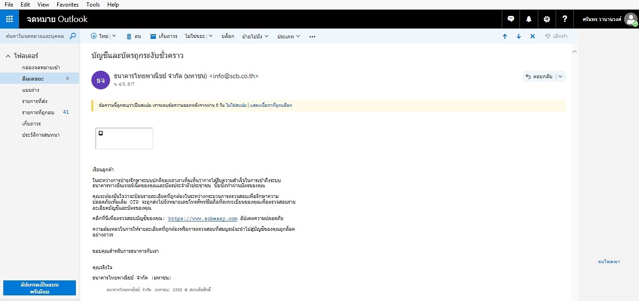Viewport: 639px width, 301px height.
Task: Open the View menu
Action: [43, 4]
